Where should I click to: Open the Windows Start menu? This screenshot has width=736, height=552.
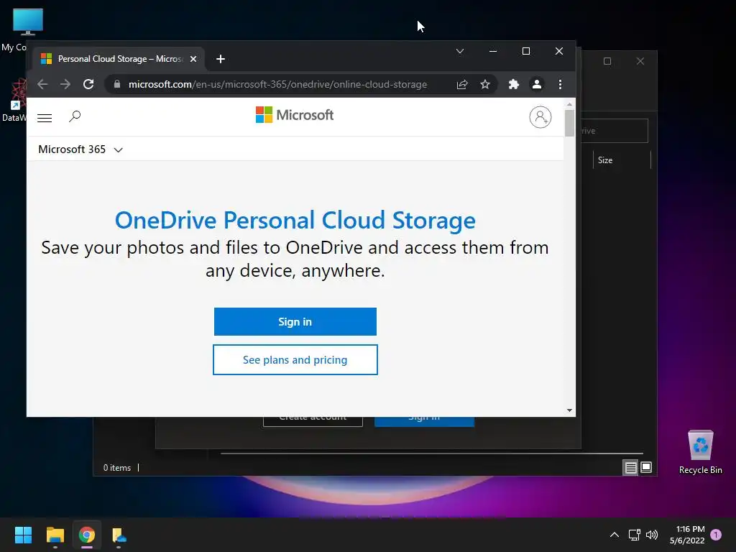tap(23, 535)
